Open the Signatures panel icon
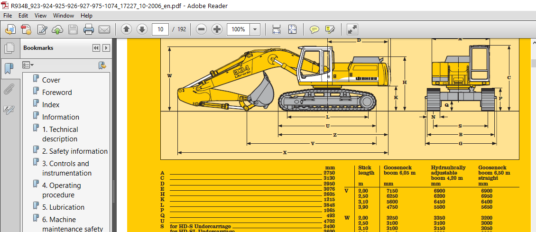Viewport: 536px width, 232px height. point(9,110)
